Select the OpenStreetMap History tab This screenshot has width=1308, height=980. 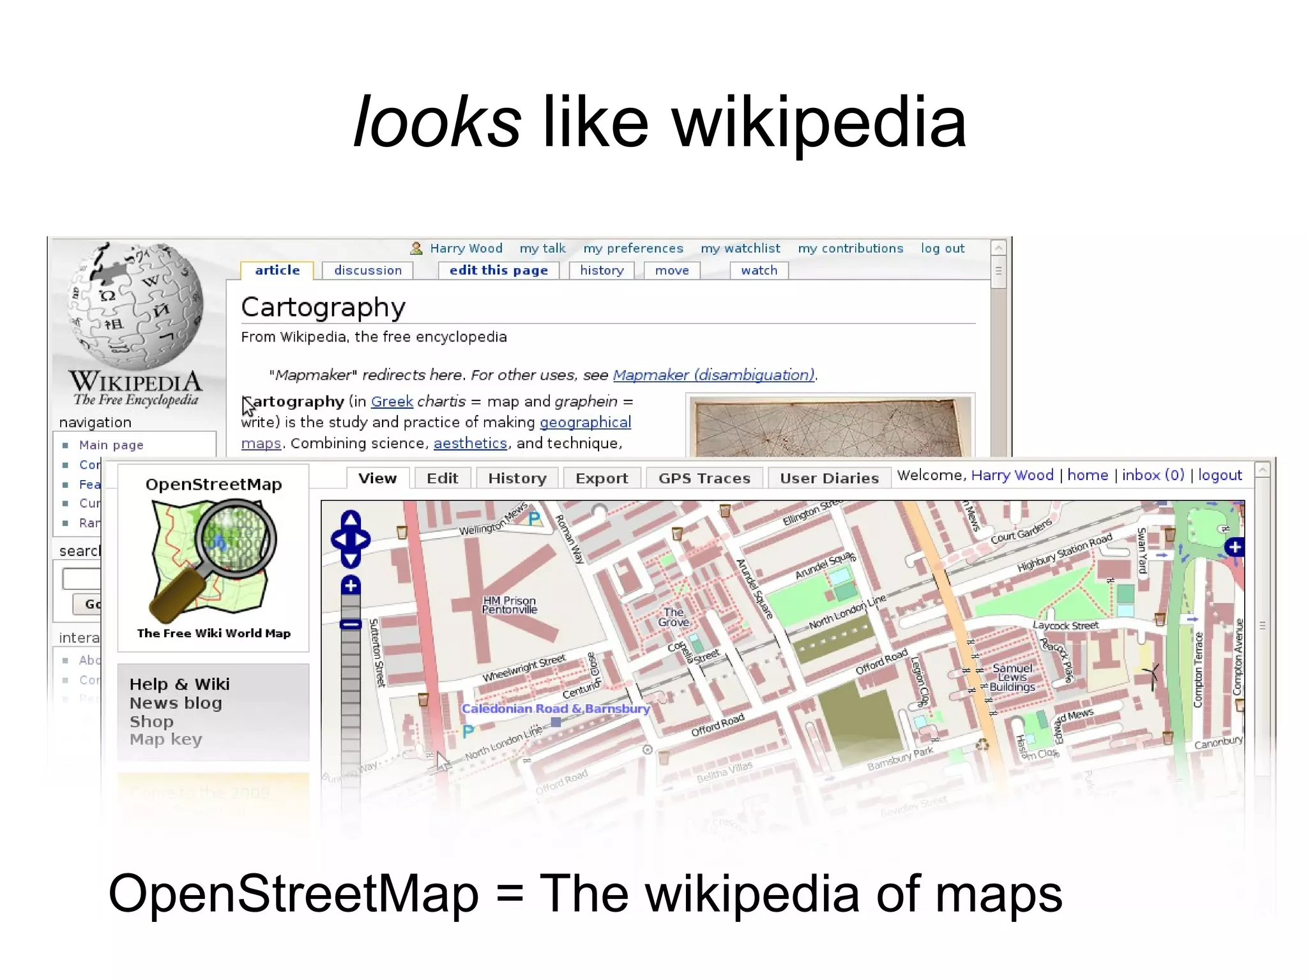[517, 478]
